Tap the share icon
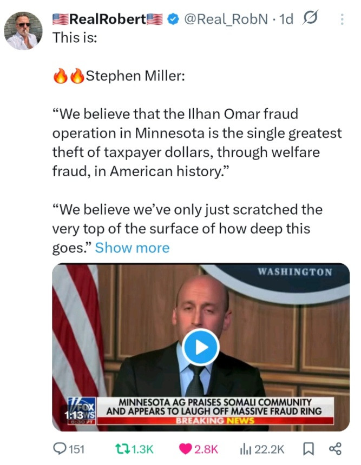 (x=336, y=448)
